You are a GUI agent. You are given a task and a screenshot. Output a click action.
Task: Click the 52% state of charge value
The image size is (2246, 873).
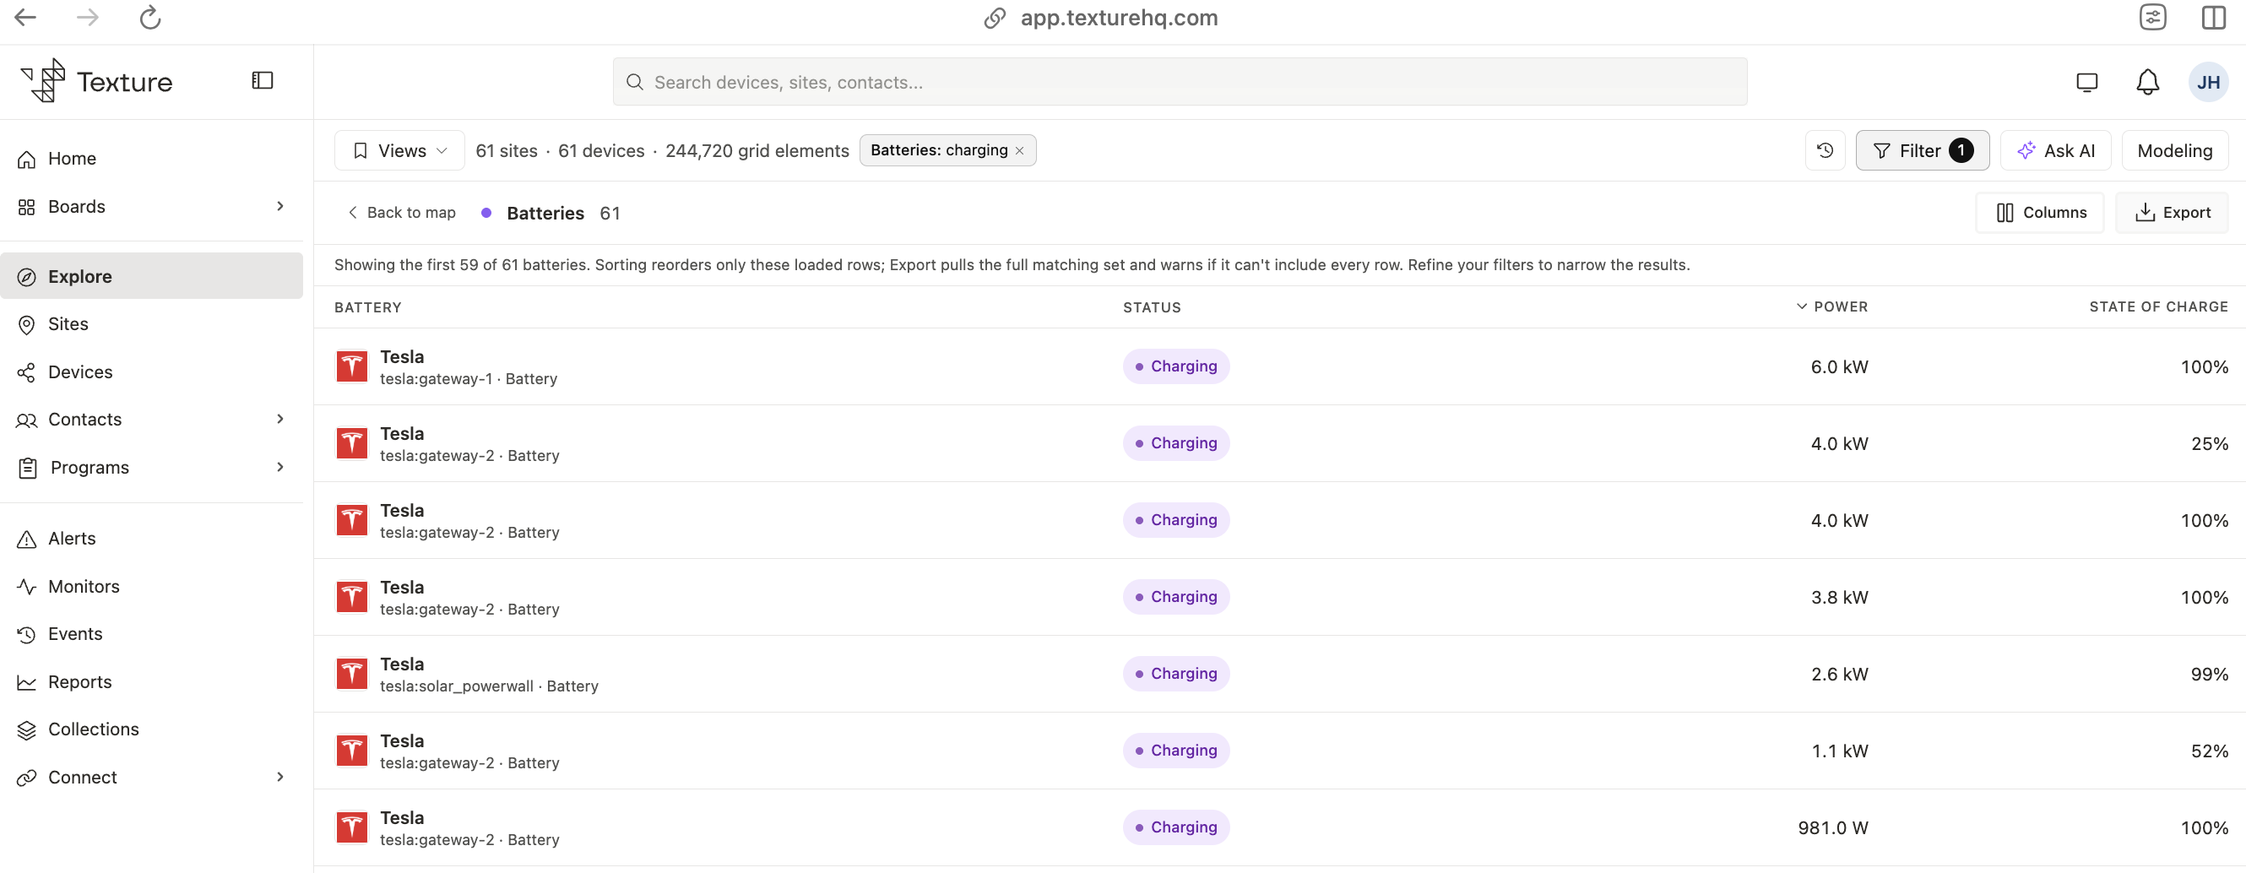coord(2210,751)
